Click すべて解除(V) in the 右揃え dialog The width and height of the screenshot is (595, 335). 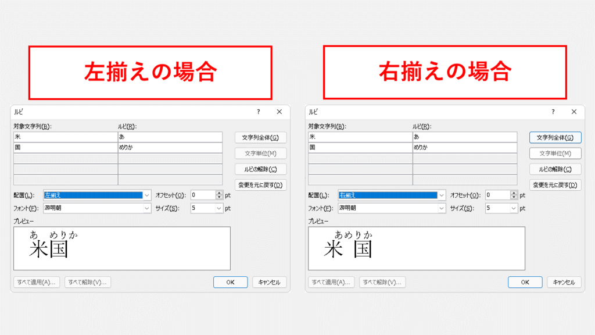coord(382,282)
